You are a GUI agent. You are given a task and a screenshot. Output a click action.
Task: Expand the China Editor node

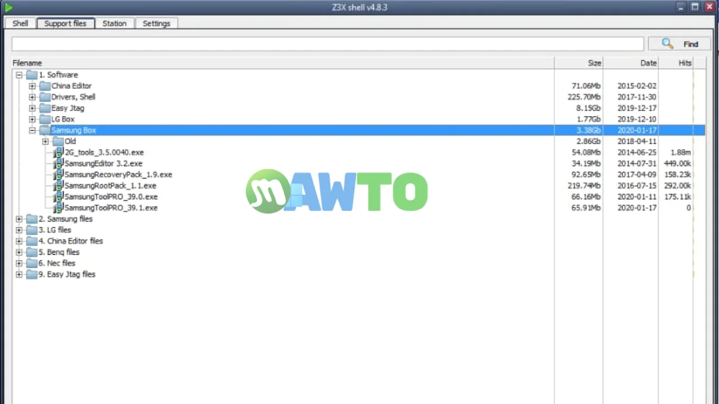pyautogui.click(x=32, y=86)
